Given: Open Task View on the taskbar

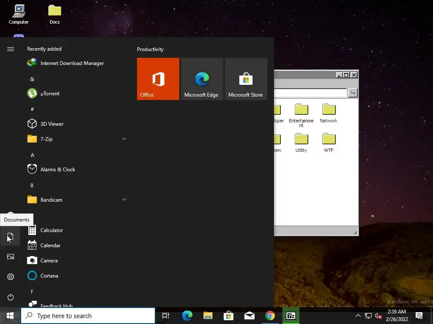Looking at the screenshot, I should tap(166, 316).
